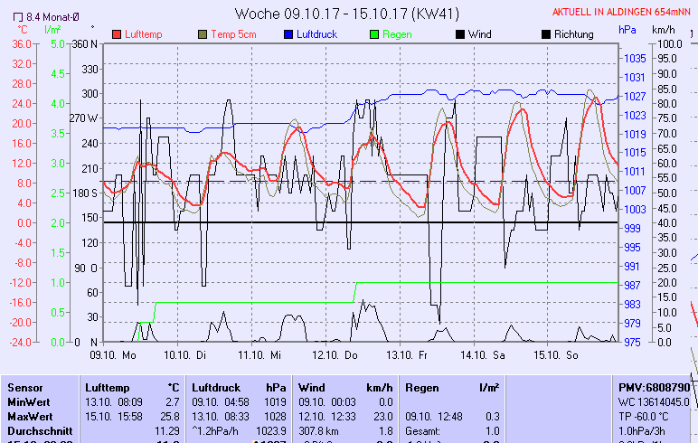Click the red Lufttemp legend swatch
698x443 pixels.
tap(117, 34)
